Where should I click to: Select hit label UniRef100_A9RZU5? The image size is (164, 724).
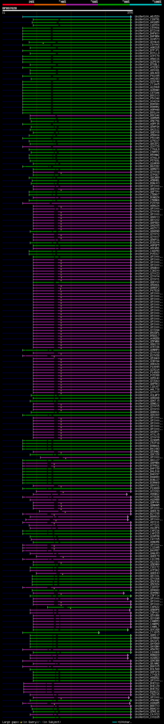click(x=147, y=48)
